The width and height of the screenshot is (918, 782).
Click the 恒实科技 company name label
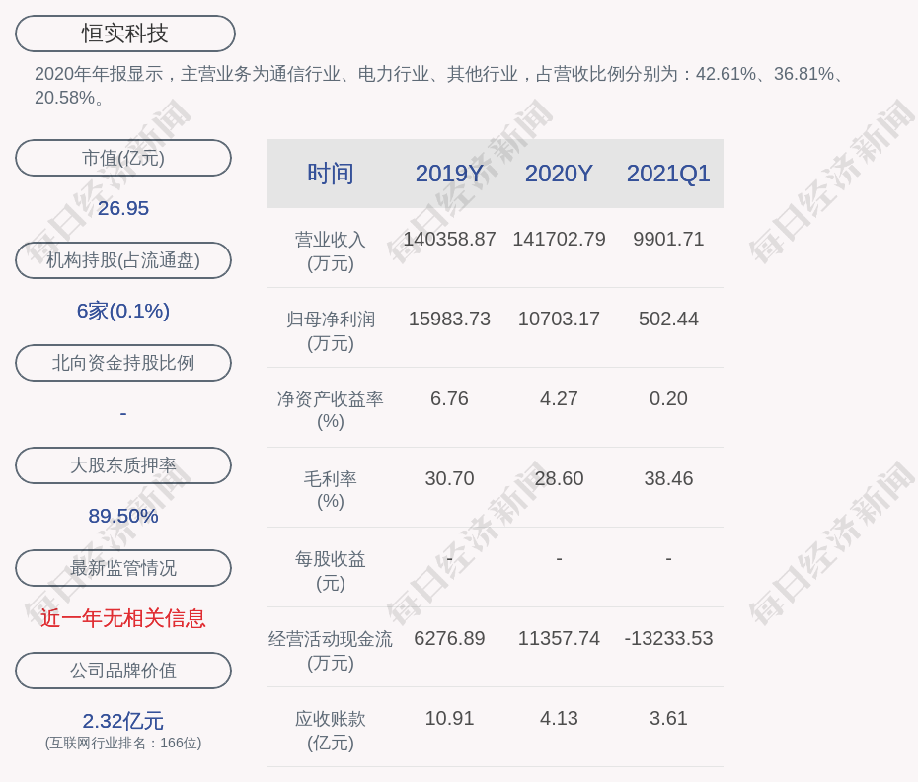[124, 34]
